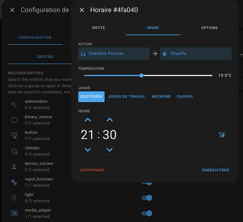
Task: Click the button group icon
Action: click(x=14, y=135)
